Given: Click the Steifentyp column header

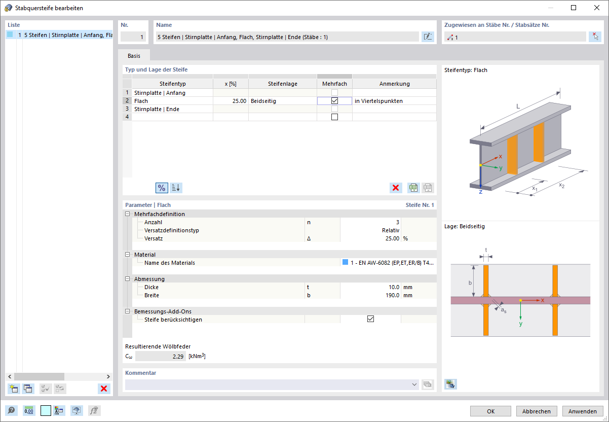Looking at the screenshot, I should click(x=172, y=84).
